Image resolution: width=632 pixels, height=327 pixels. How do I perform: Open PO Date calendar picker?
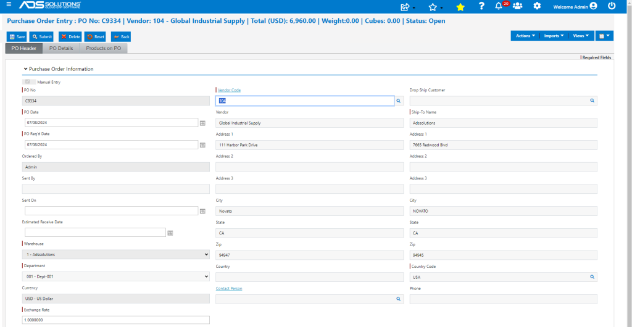202,123
